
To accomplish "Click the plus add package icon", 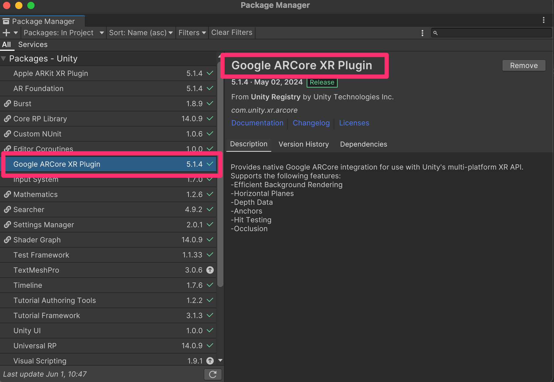I will tap(6, 33).
